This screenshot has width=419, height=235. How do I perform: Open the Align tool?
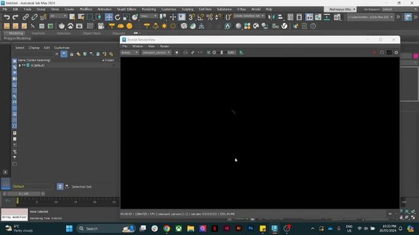280,18
